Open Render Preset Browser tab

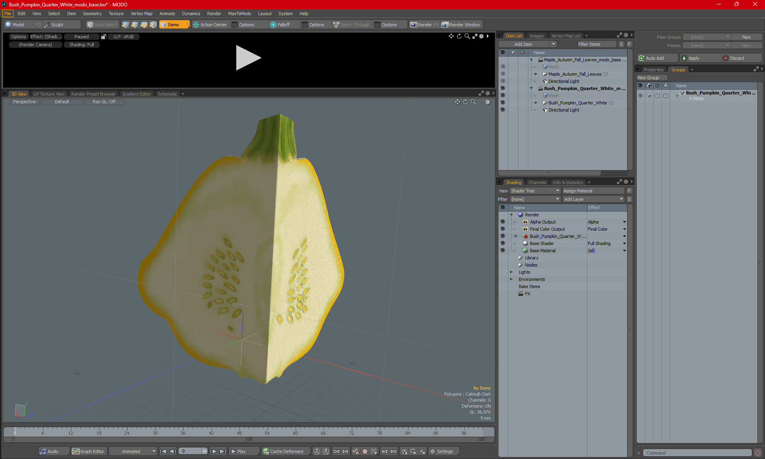(x=93, y=94)
